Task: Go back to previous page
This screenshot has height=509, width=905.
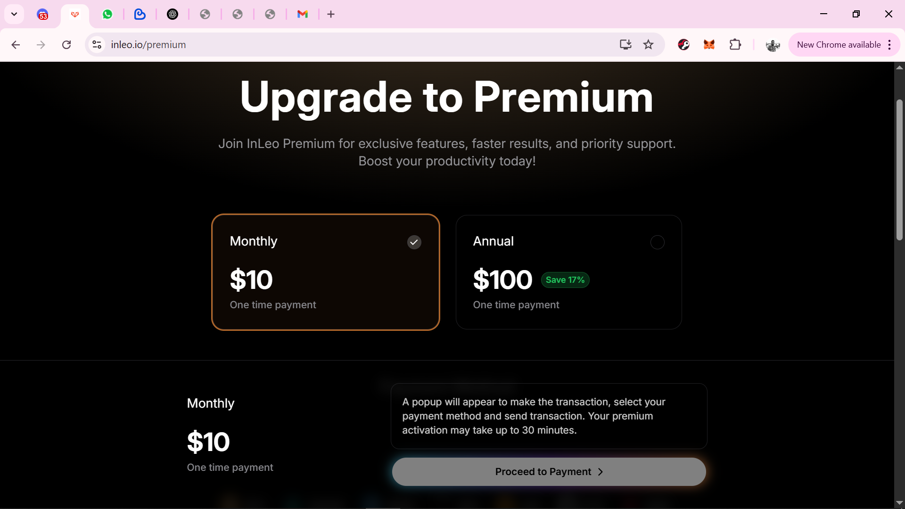Action: coord(16,45)
